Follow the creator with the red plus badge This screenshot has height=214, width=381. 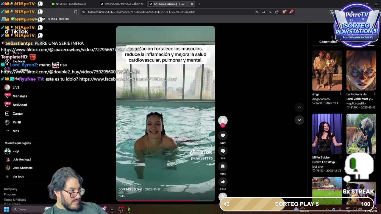pos(223,125)
